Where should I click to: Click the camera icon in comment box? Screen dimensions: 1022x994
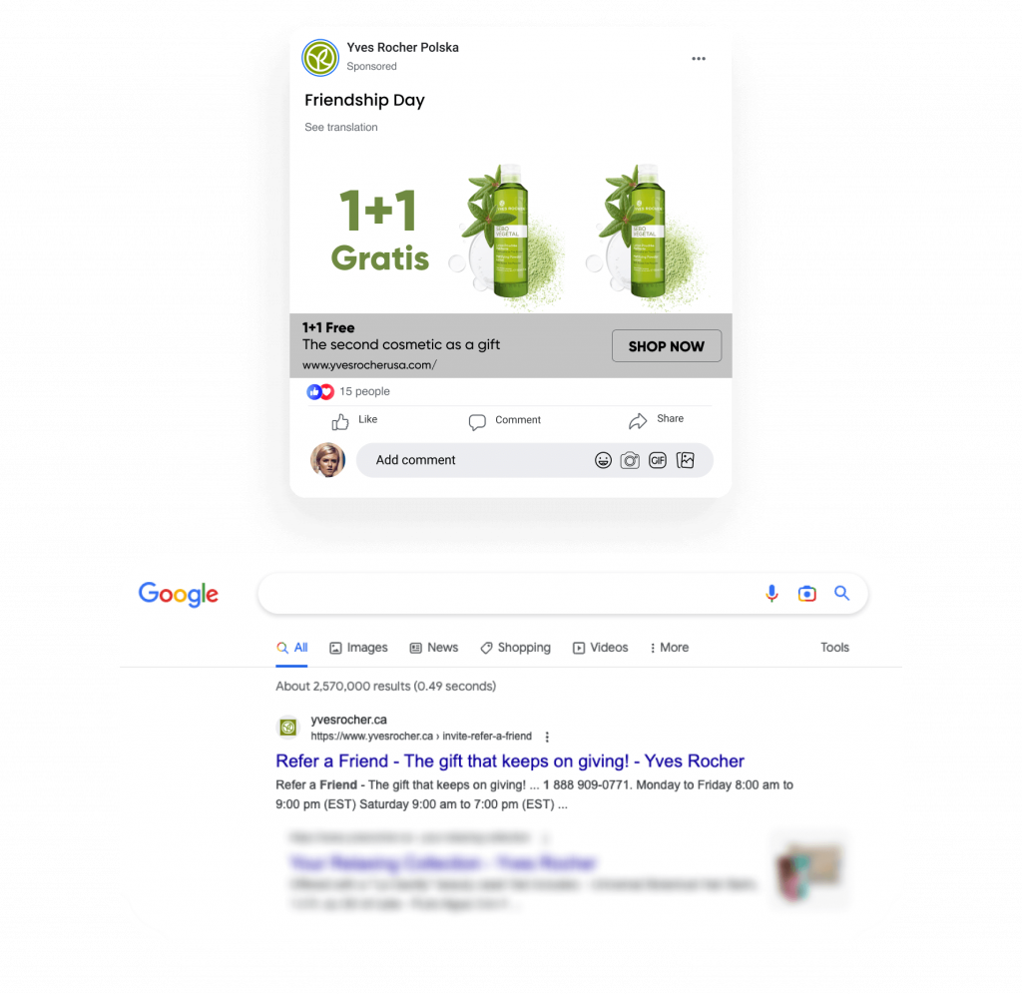click(630, 460)
